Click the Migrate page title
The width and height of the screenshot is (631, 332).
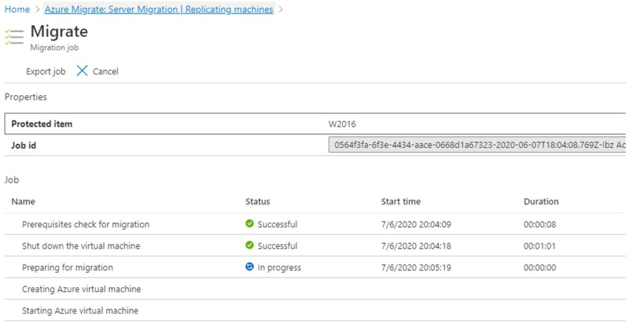pyautogui.click(x=59, y=31)
